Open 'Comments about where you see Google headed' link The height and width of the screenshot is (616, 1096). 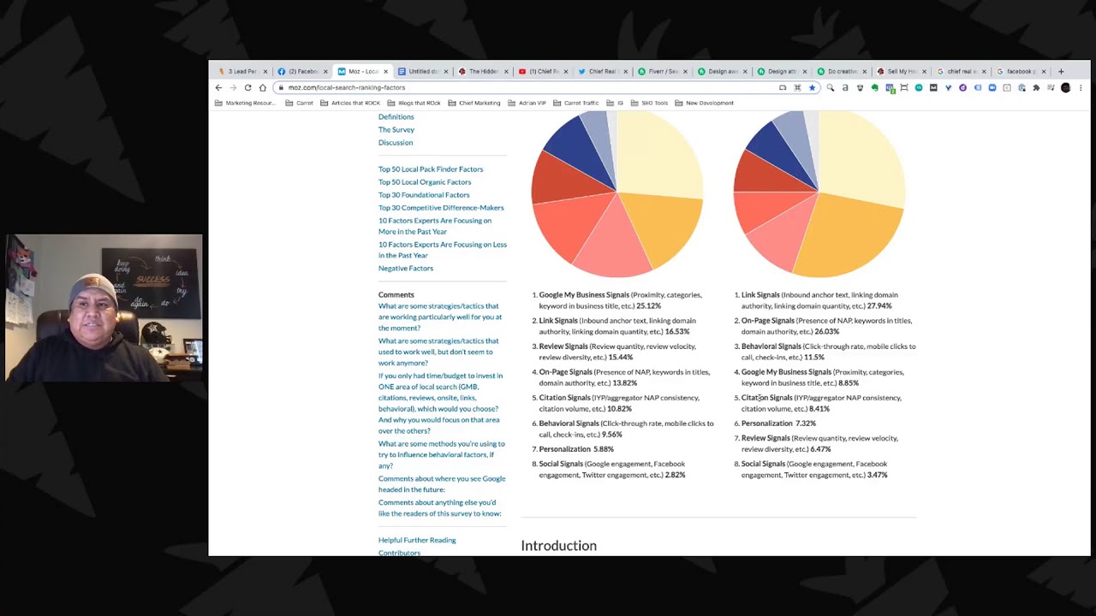442,484
